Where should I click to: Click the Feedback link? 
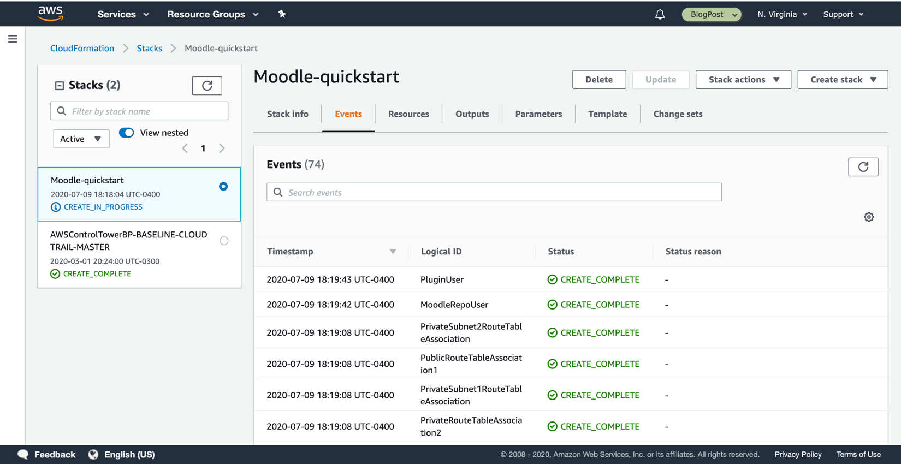55,454
